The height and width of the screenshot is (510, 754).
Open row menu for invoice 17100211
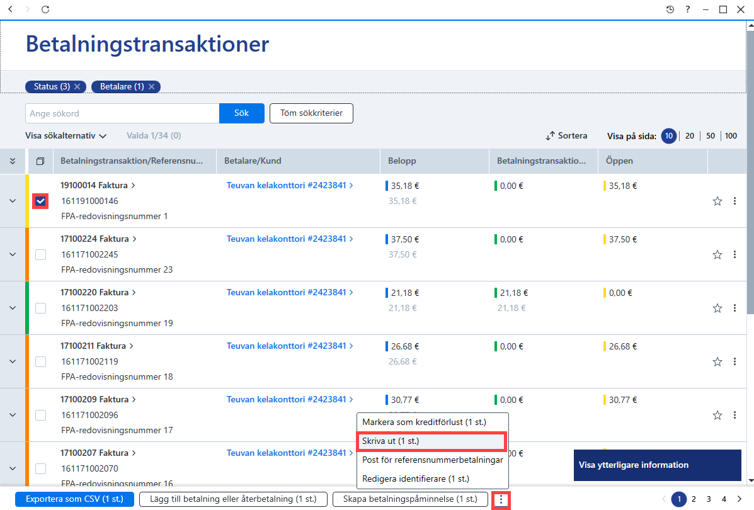734,361
